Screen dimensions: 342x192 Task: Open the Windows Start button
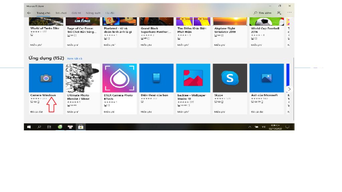pos(29,127)
